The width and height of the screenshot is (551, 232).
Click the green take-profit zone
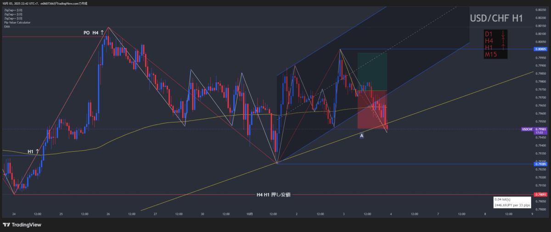click(x=372, y=71)
